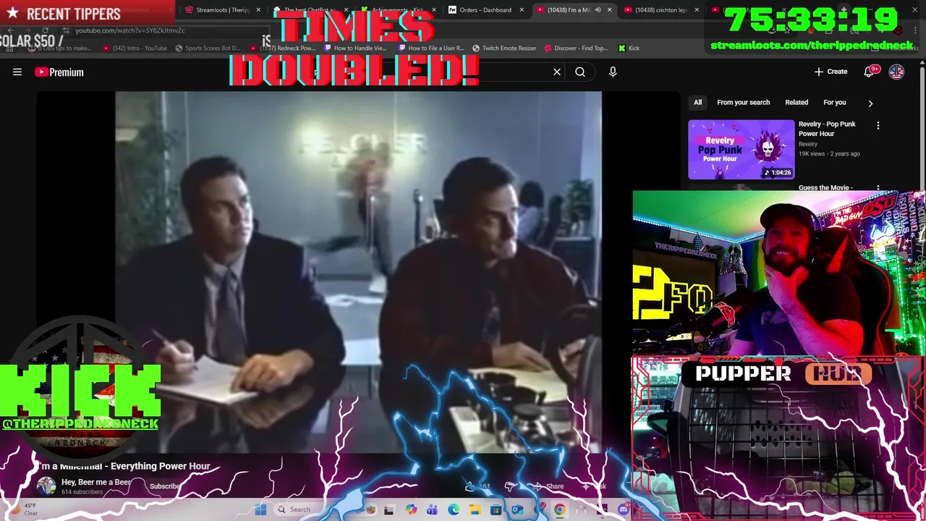The width and height of the screenshot is (926, 521).
Task: Select the Related filter chip
Action: pos(797,103)
